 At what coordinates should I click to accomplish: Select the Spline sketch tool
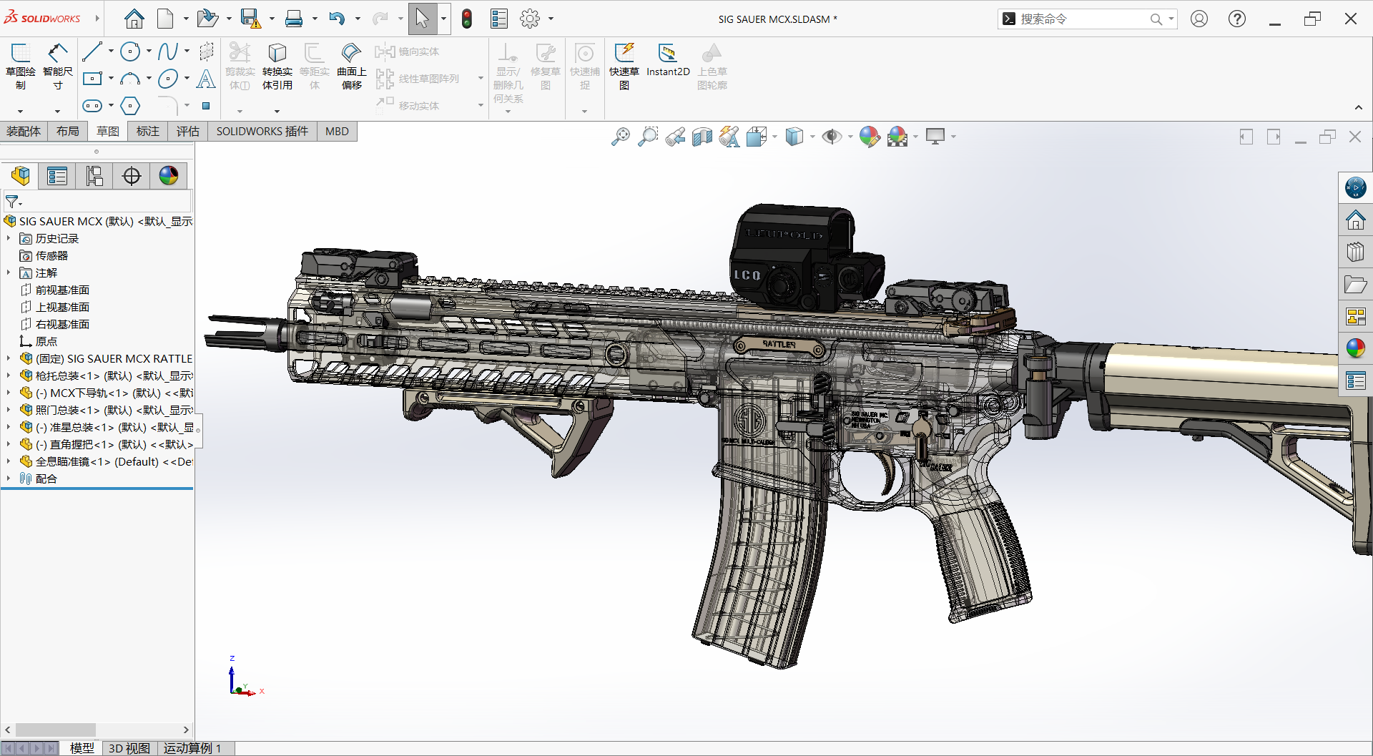pos(168,51)
